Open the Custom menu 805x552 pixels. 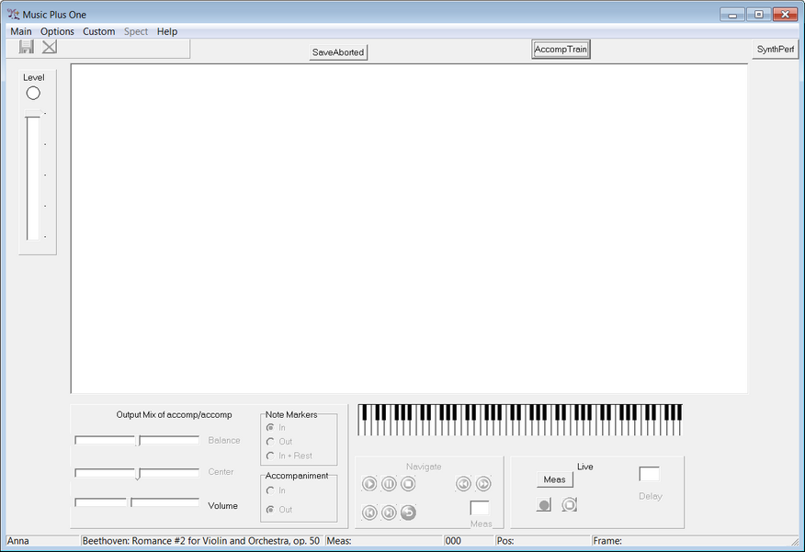98,31
